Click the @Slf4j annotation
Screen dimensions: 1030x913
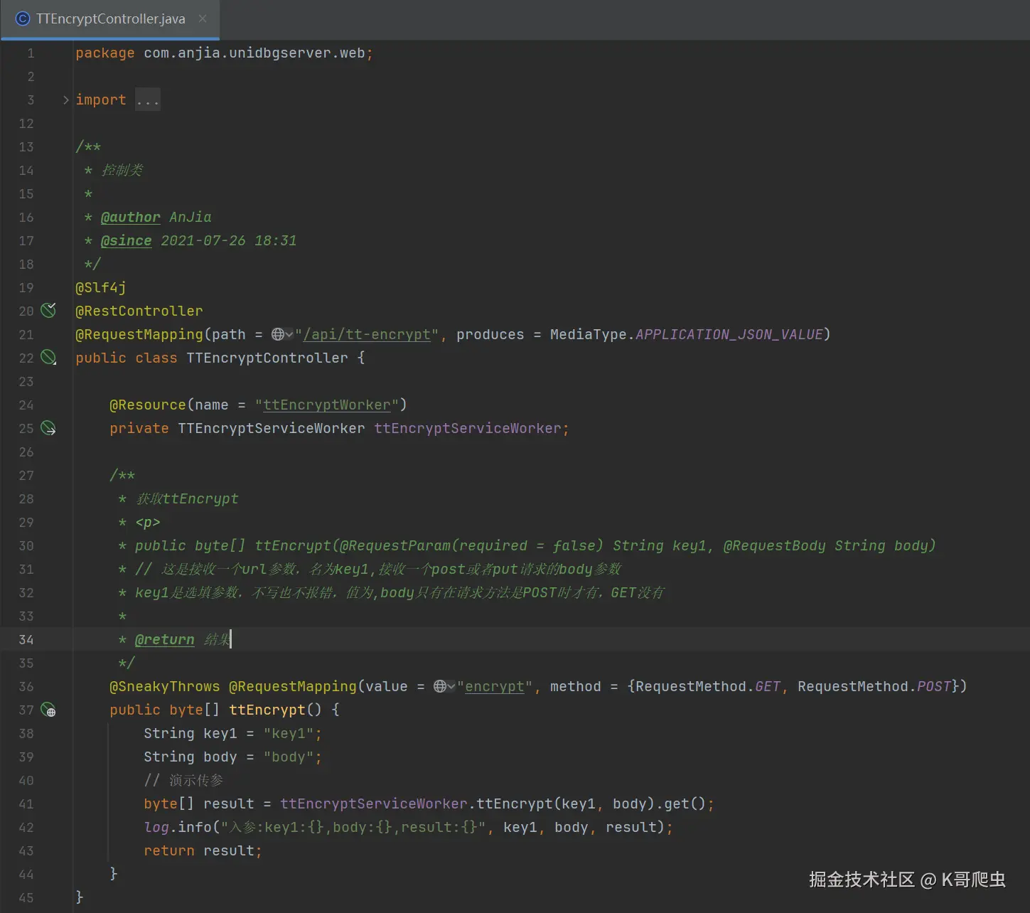(101, 287)
